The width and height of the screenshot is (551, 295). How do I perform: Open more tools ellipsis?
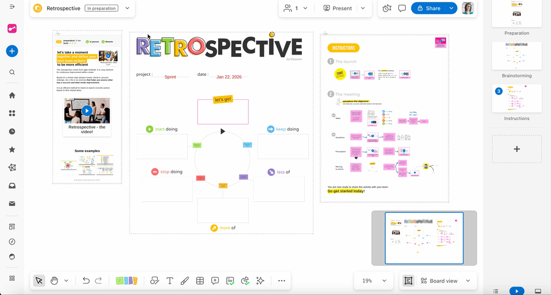(x=281, y=281)
